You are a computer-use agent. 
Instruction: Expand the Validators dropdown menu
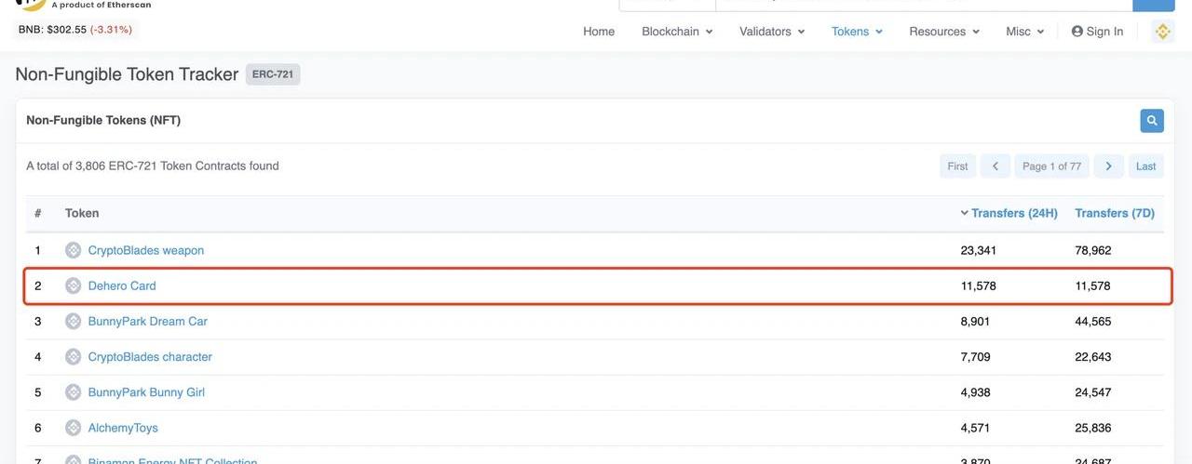[772, 32]
